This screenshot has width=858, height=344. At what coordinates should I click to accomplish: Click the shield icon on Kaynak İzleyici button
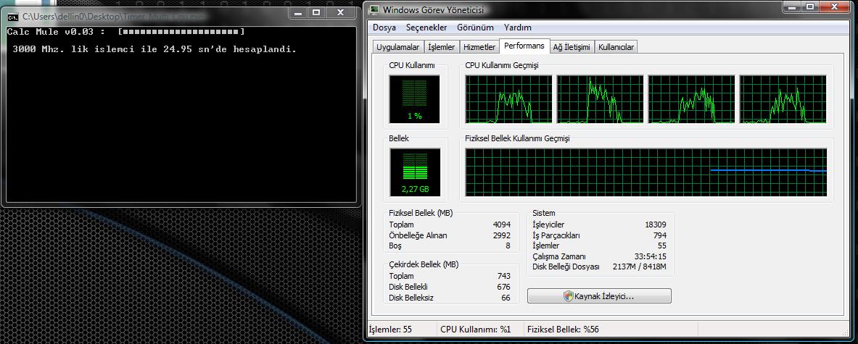pos(568,296)
